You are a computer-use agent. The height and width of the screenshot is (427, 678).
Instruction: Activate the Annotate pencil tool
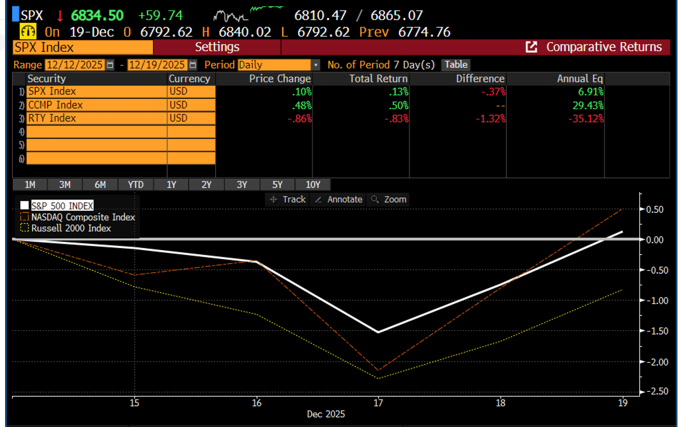338,200
